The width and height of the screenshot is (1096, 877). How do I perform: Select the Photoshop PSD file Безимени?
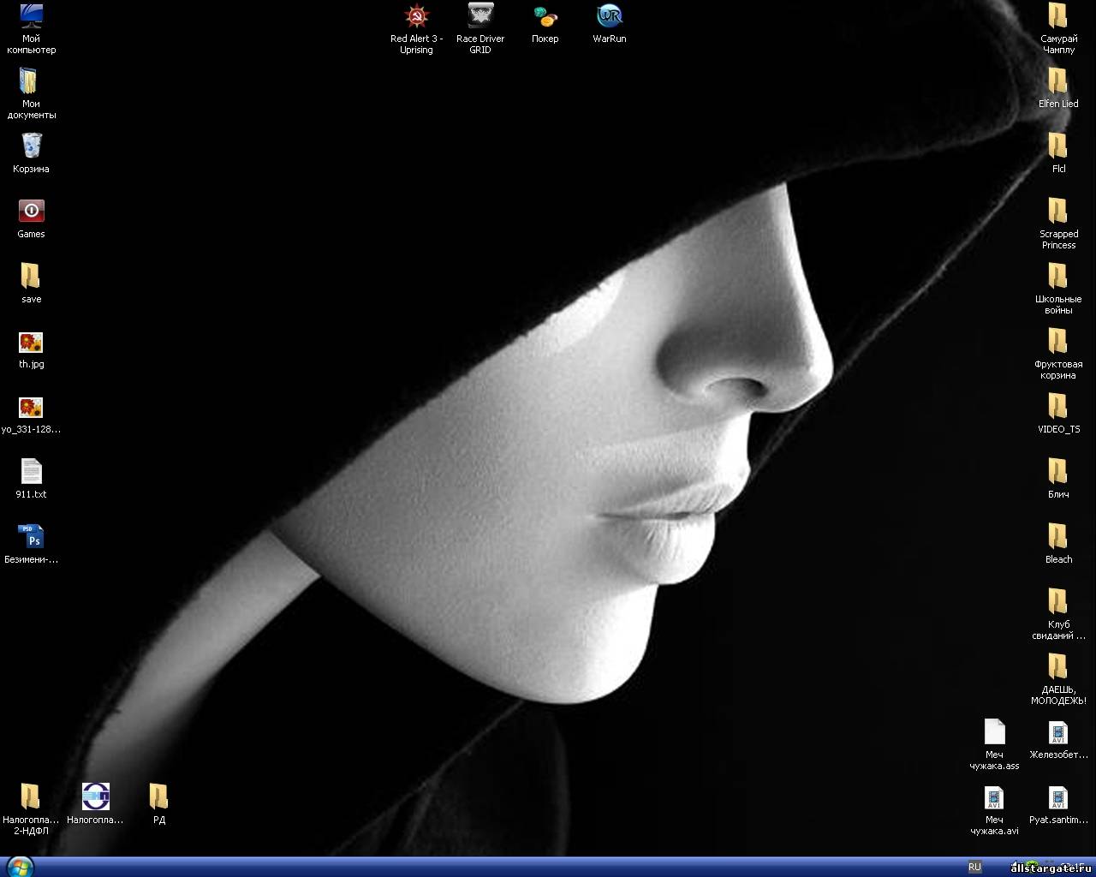pos(31,537)
